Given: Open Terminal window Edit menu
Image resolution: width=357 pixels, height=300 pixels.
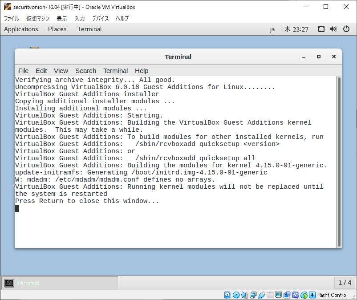Looking at the screenshot, I should click(x=41, y=71).
